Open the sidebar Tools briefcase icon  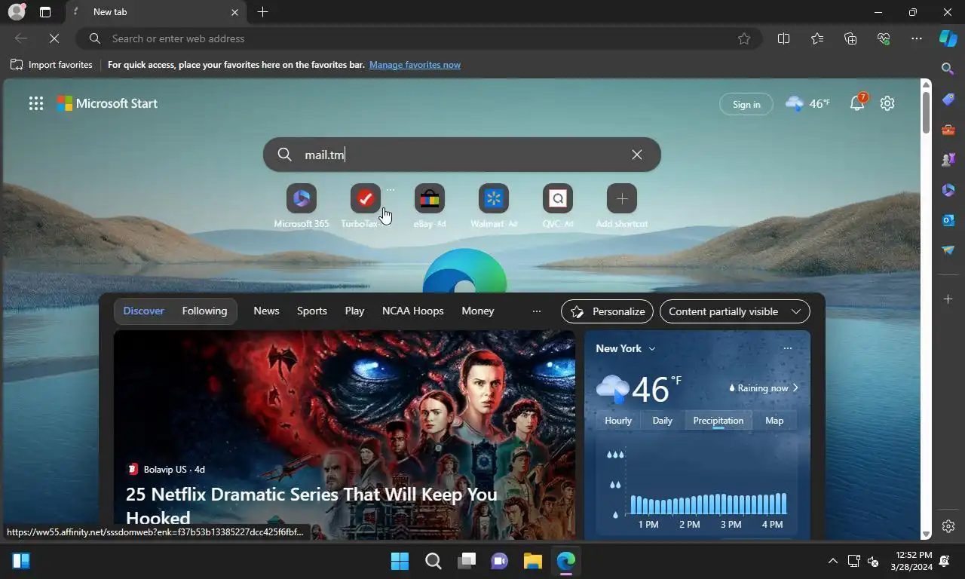click(x=948, y=130)
